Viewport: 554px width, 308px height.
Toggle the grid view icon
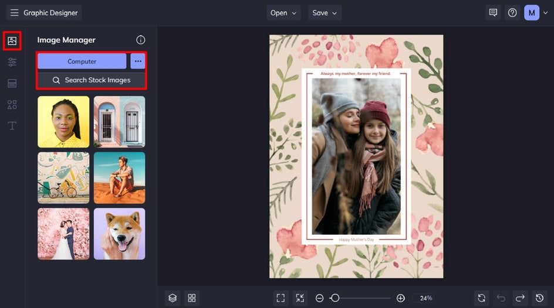pyautogui.click(x=192, y=298)
